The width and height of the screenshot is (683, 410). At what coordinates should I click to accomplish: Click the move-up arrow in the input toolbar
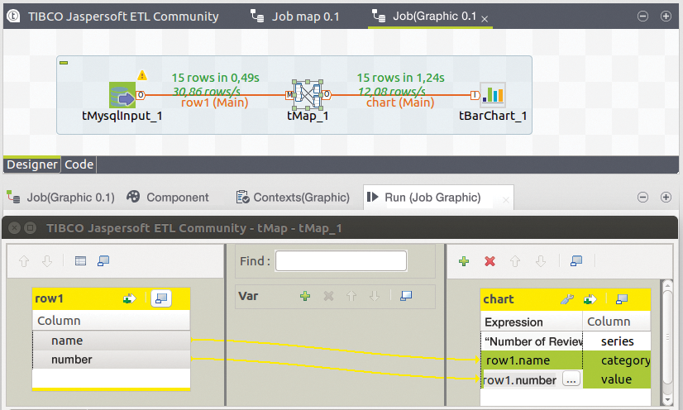(24, 261)
